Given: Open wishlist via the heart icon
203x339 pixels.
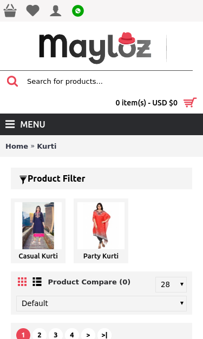Looking at the screenshot, I should pyautogui.click(x=32, y=11).
